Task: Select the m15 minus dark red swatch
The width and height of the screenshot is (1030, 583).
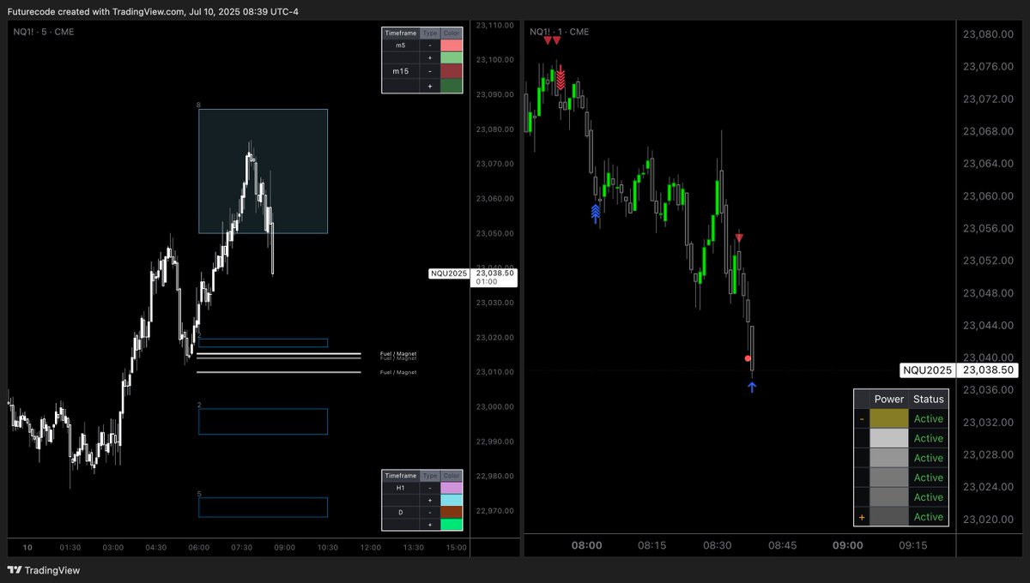Action: 451,72
